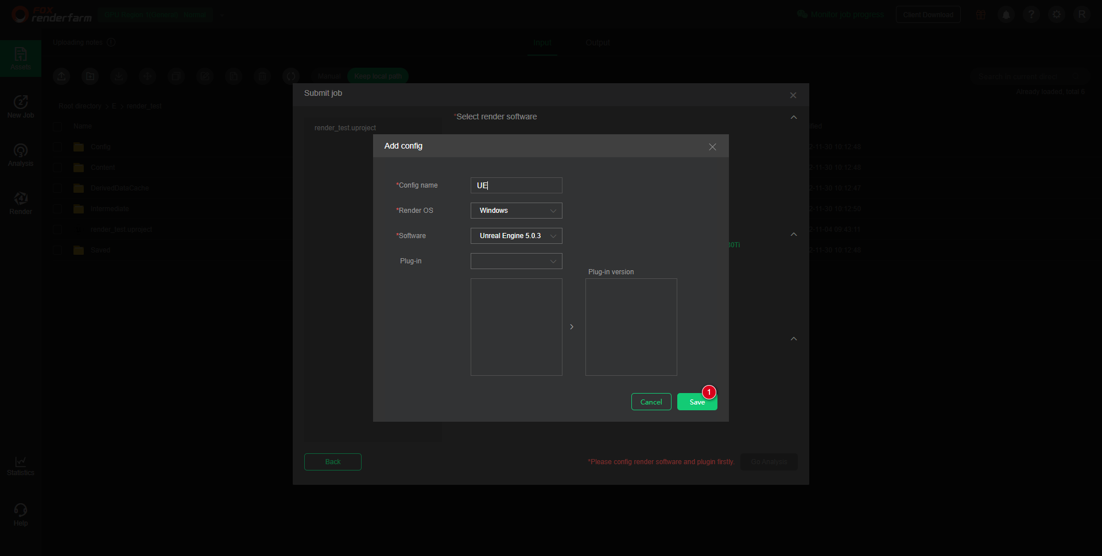Click the move toolbar icon

coord(148,76)
